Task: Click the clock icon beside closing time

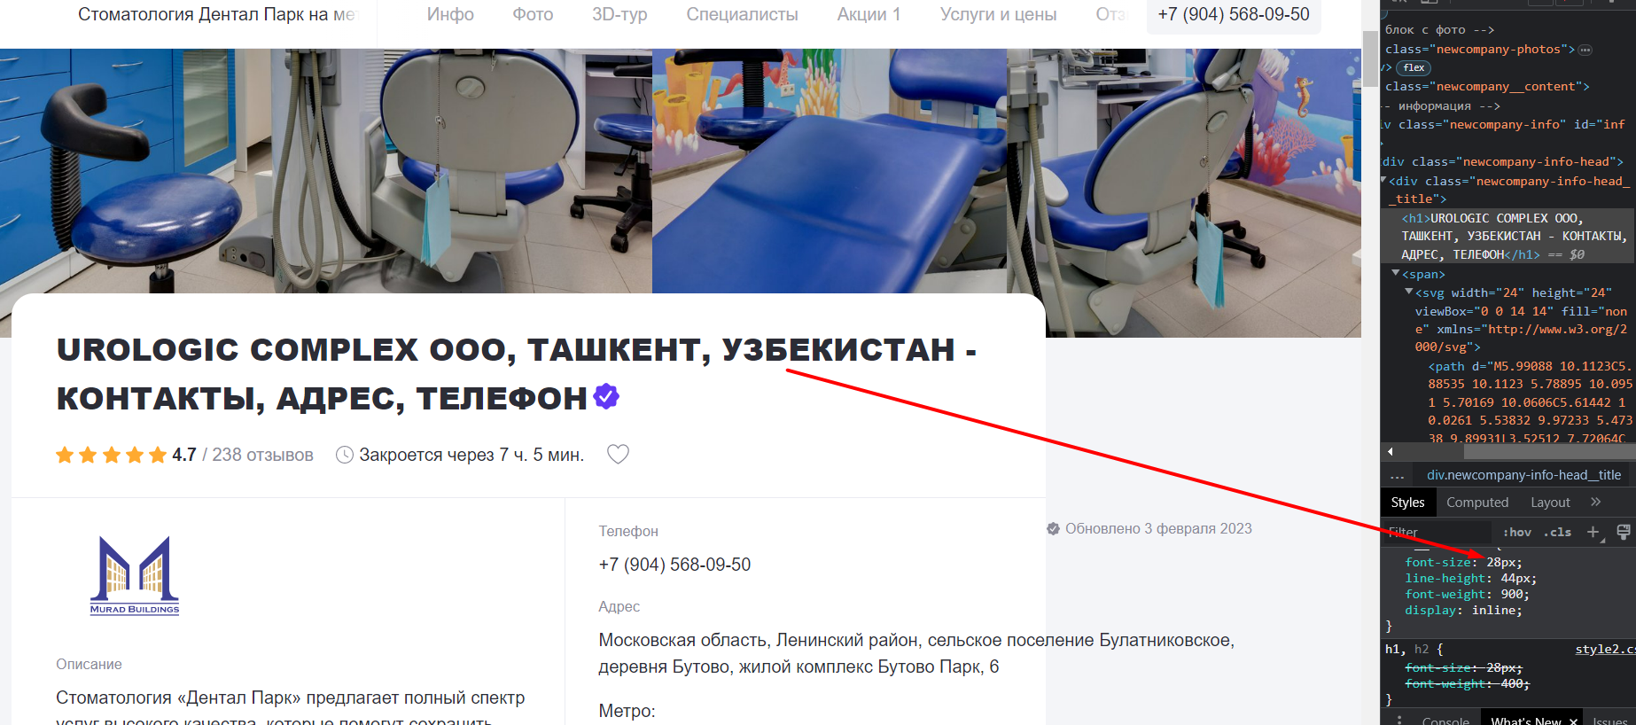Action: click(x=345, y=455)
